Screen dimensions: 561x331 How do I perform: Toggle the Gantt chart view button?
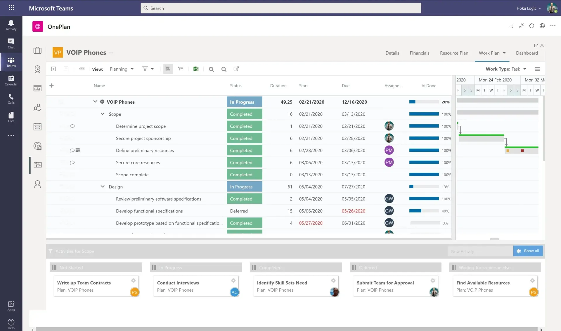coord(168,69)
